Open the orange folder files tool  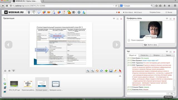tap(49, 12)
